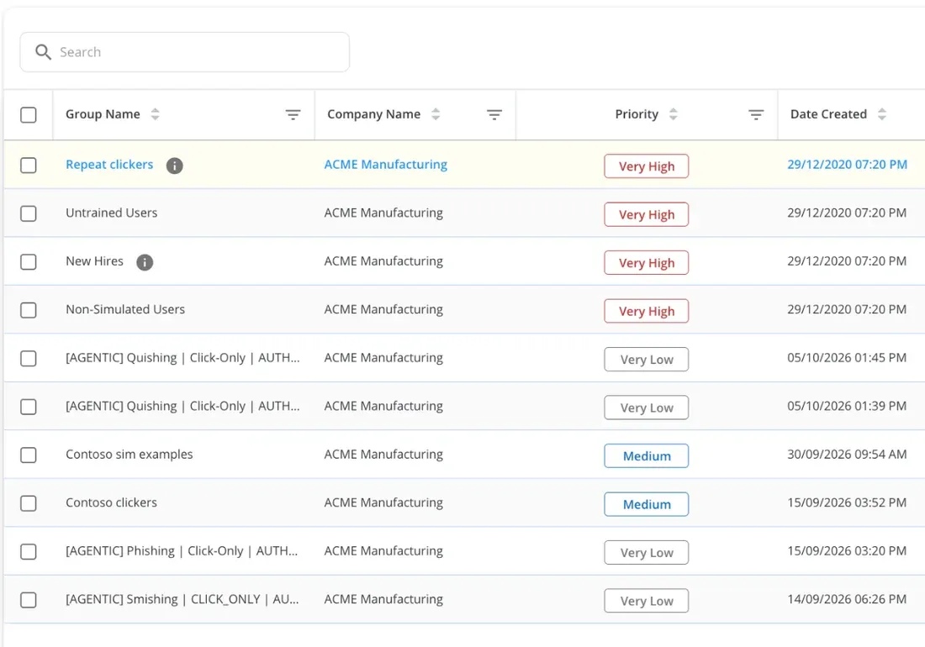
Task: Select the Non-Simulated Users row checkbox
Action: pos(29,310)
